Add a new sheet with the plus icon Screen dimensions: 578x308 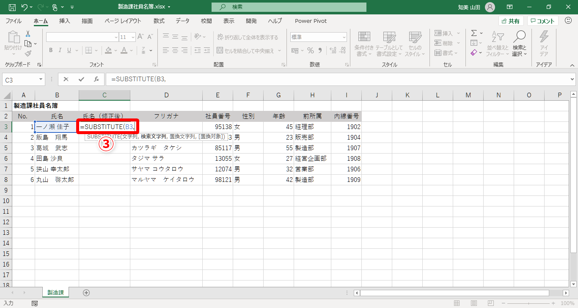(x=86, y=292)
